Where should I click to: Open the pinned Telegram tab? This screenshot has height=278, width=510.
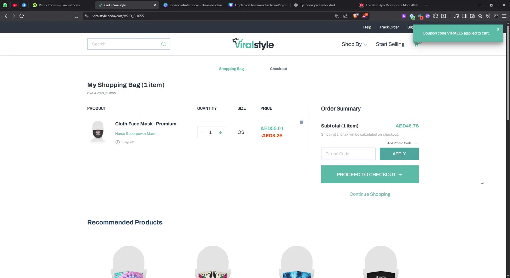coord(24,5)
